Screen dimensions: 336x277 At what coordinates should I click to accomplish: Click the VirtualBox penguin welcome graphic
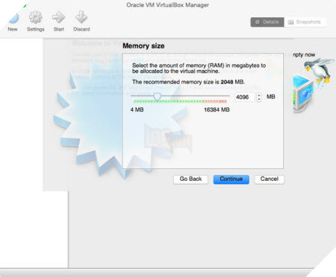point(314,86)
